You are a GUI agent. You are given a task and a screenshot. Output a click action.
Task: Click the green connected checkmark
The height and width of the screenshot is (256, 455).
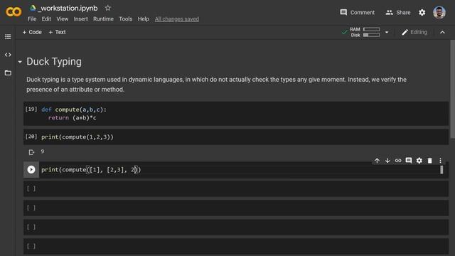coord(344,32)
